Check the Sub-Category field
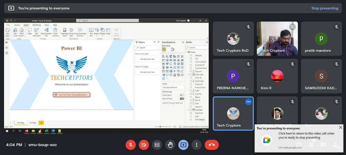 (191, 119)
